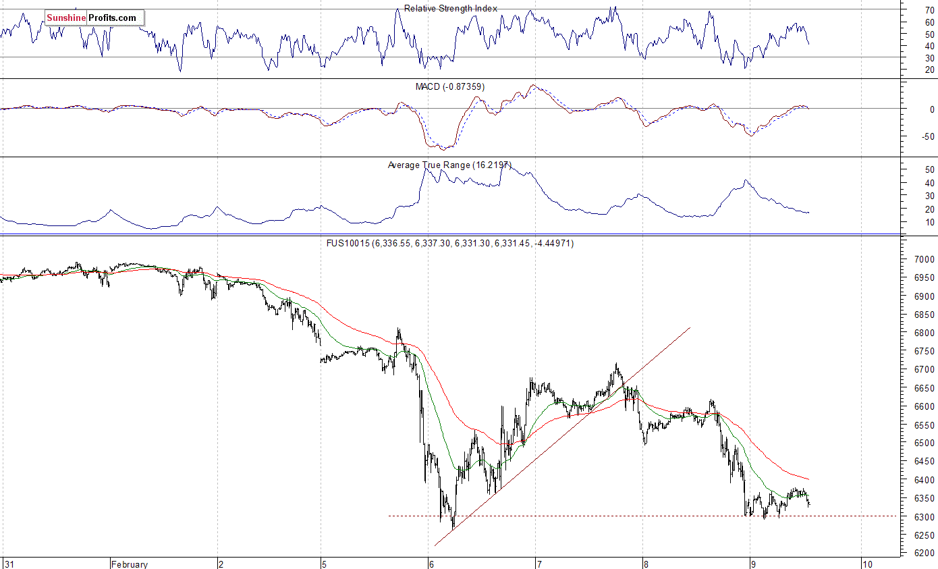Viewport: 938px width, 569px height.
Task: Click the MACD -50 scale label
Action: (x=927, y=137)
